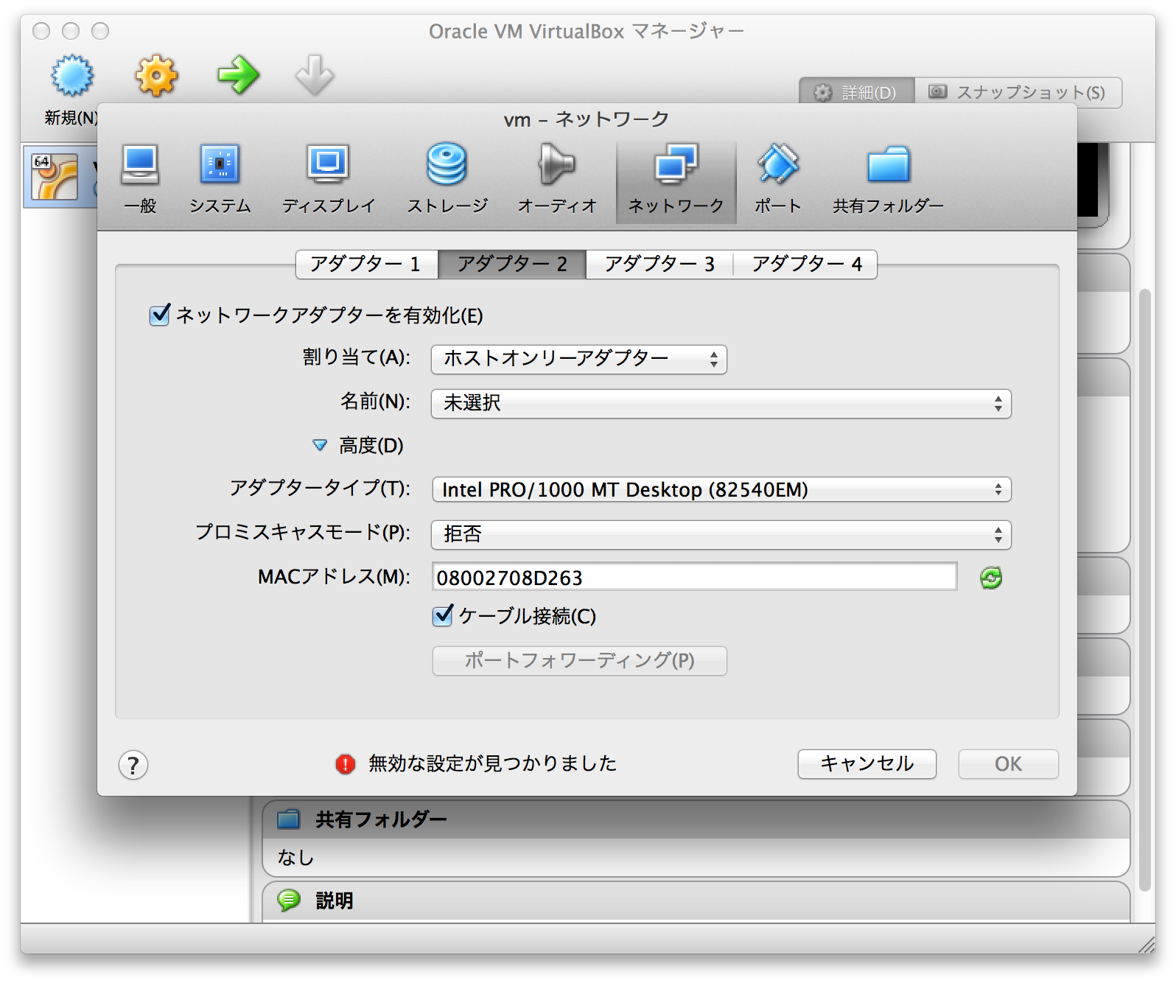This screenshot has height=983, width=1176.
Task: Click the gray down-arrow discard toolbar icon
Action: [x=315, y=75]
